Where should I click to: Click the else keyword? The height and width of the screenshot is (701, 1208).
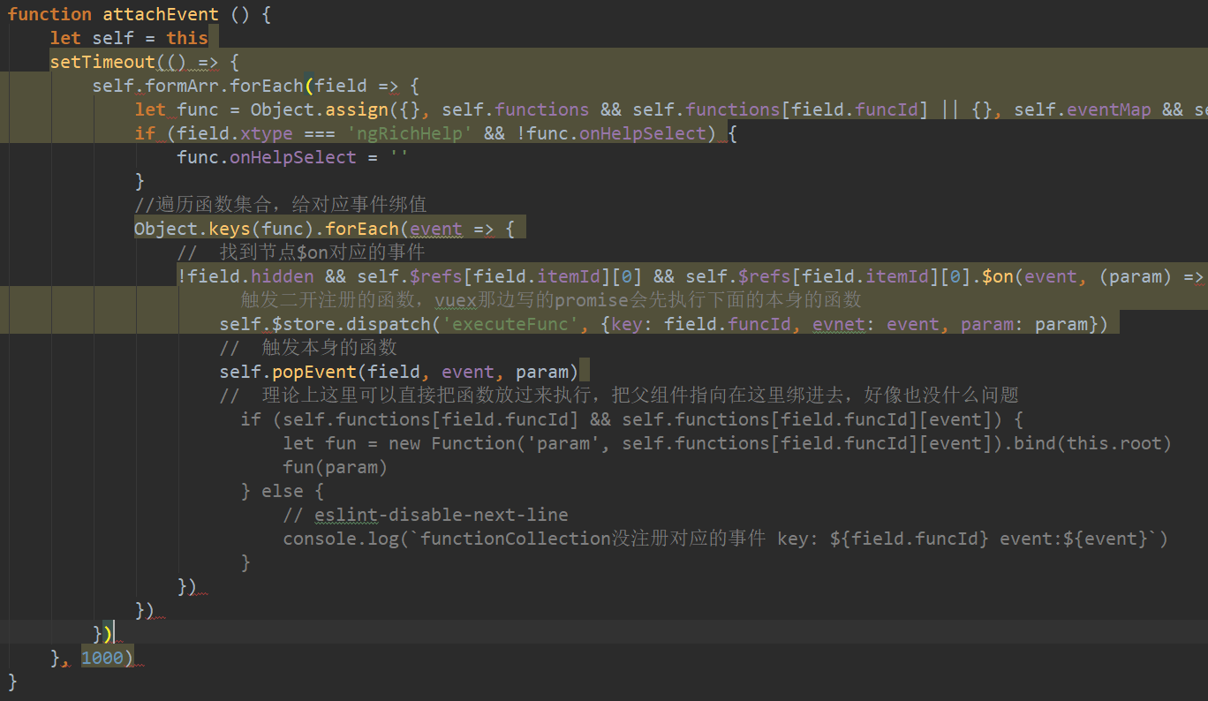(x=283, y=491)
